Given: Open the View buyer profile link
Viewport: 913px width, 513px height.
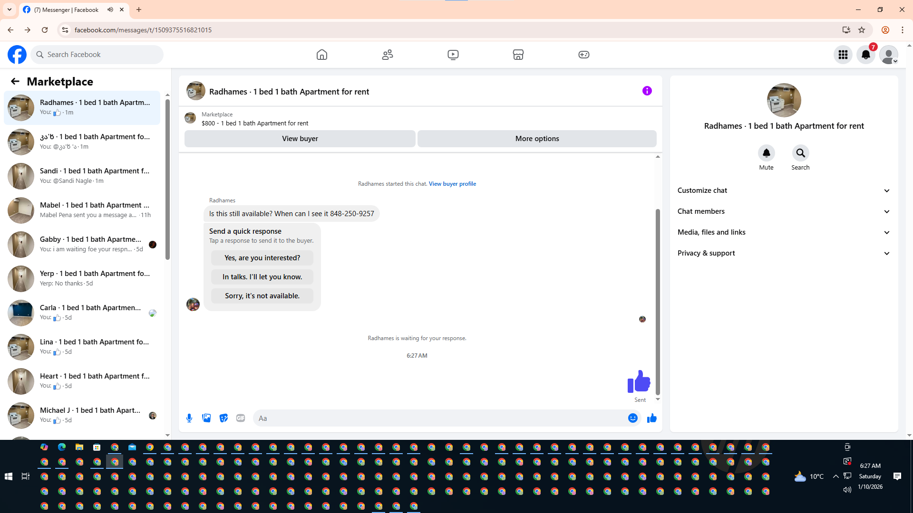Looking at the screenshot, I should (x=452, y=184).
